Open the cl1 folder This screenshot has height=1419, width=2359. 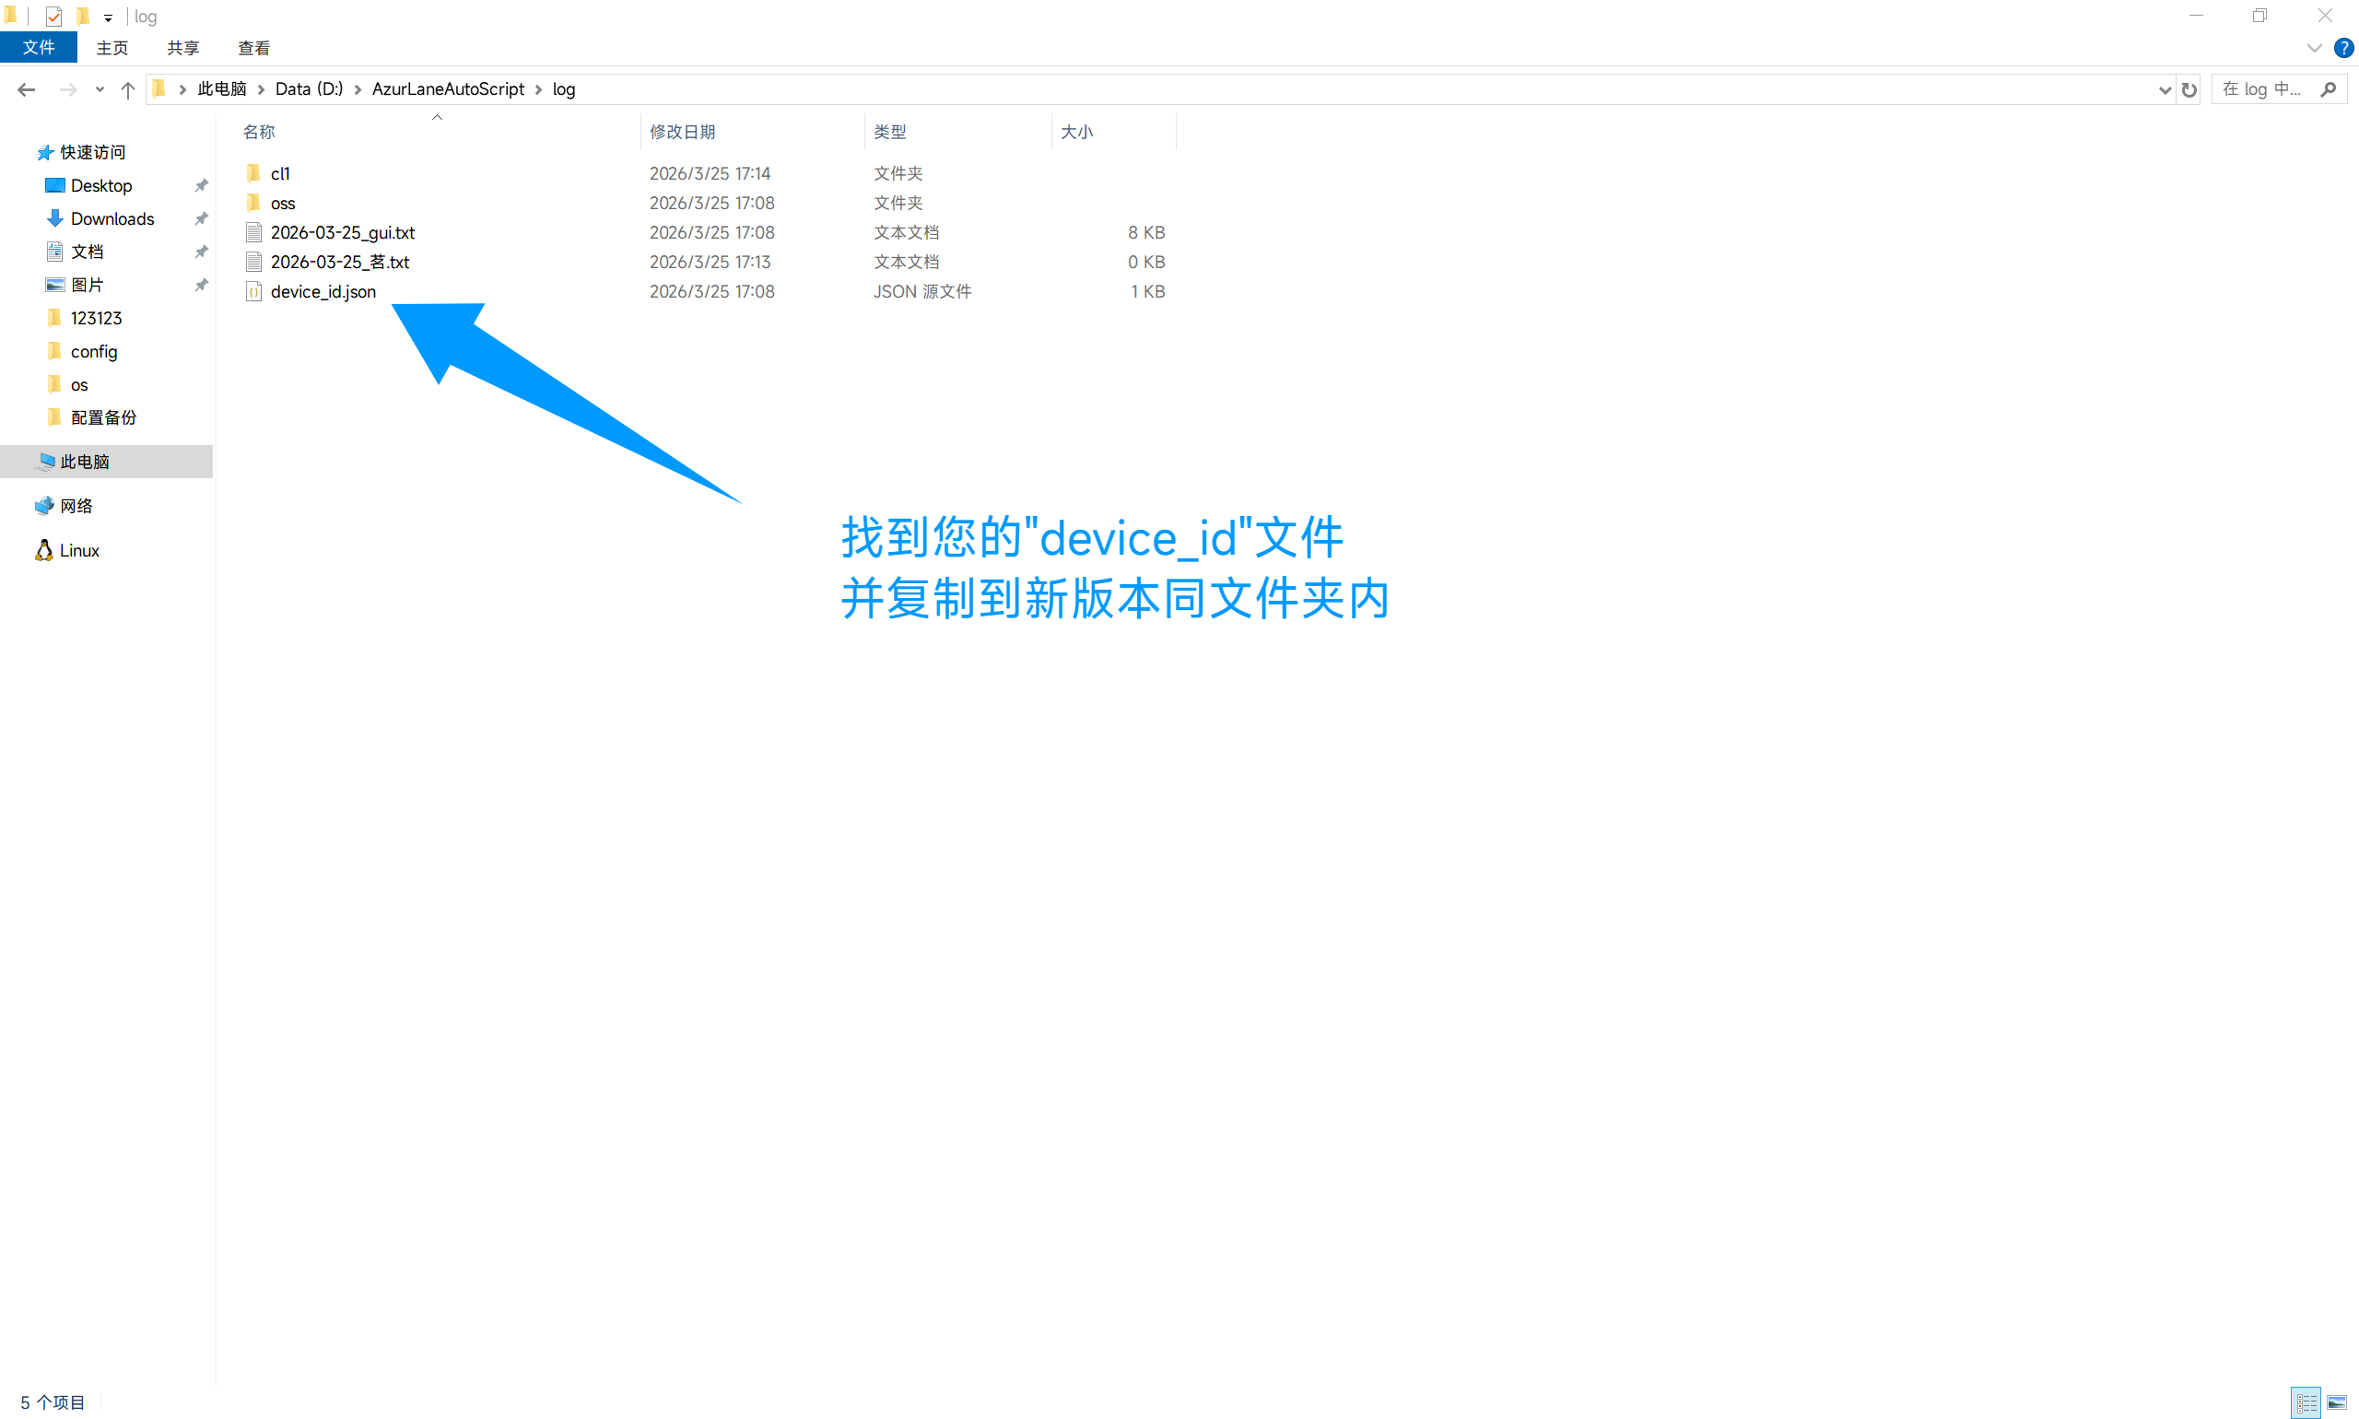click(x=279, y=173)
